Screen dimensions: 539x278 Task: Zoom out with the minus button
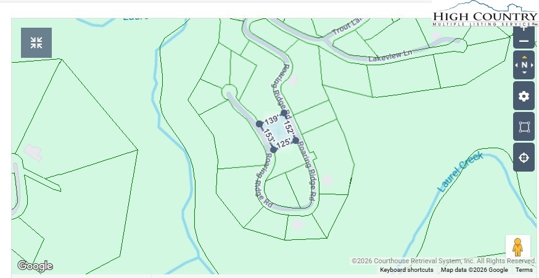524,41
